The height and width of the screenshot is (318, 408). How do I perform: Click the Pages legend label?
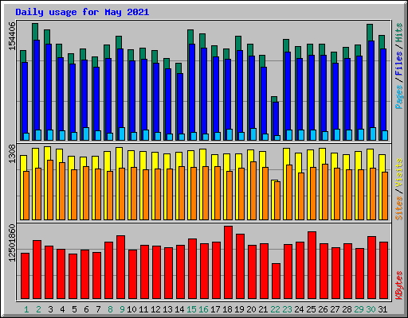[x=398, y=97]
